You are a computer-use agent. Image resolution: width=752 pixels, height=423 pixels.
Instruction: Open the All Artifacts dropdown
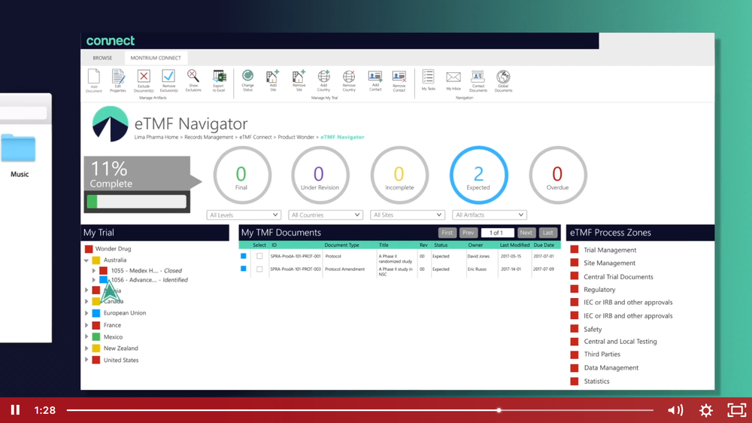490,215
